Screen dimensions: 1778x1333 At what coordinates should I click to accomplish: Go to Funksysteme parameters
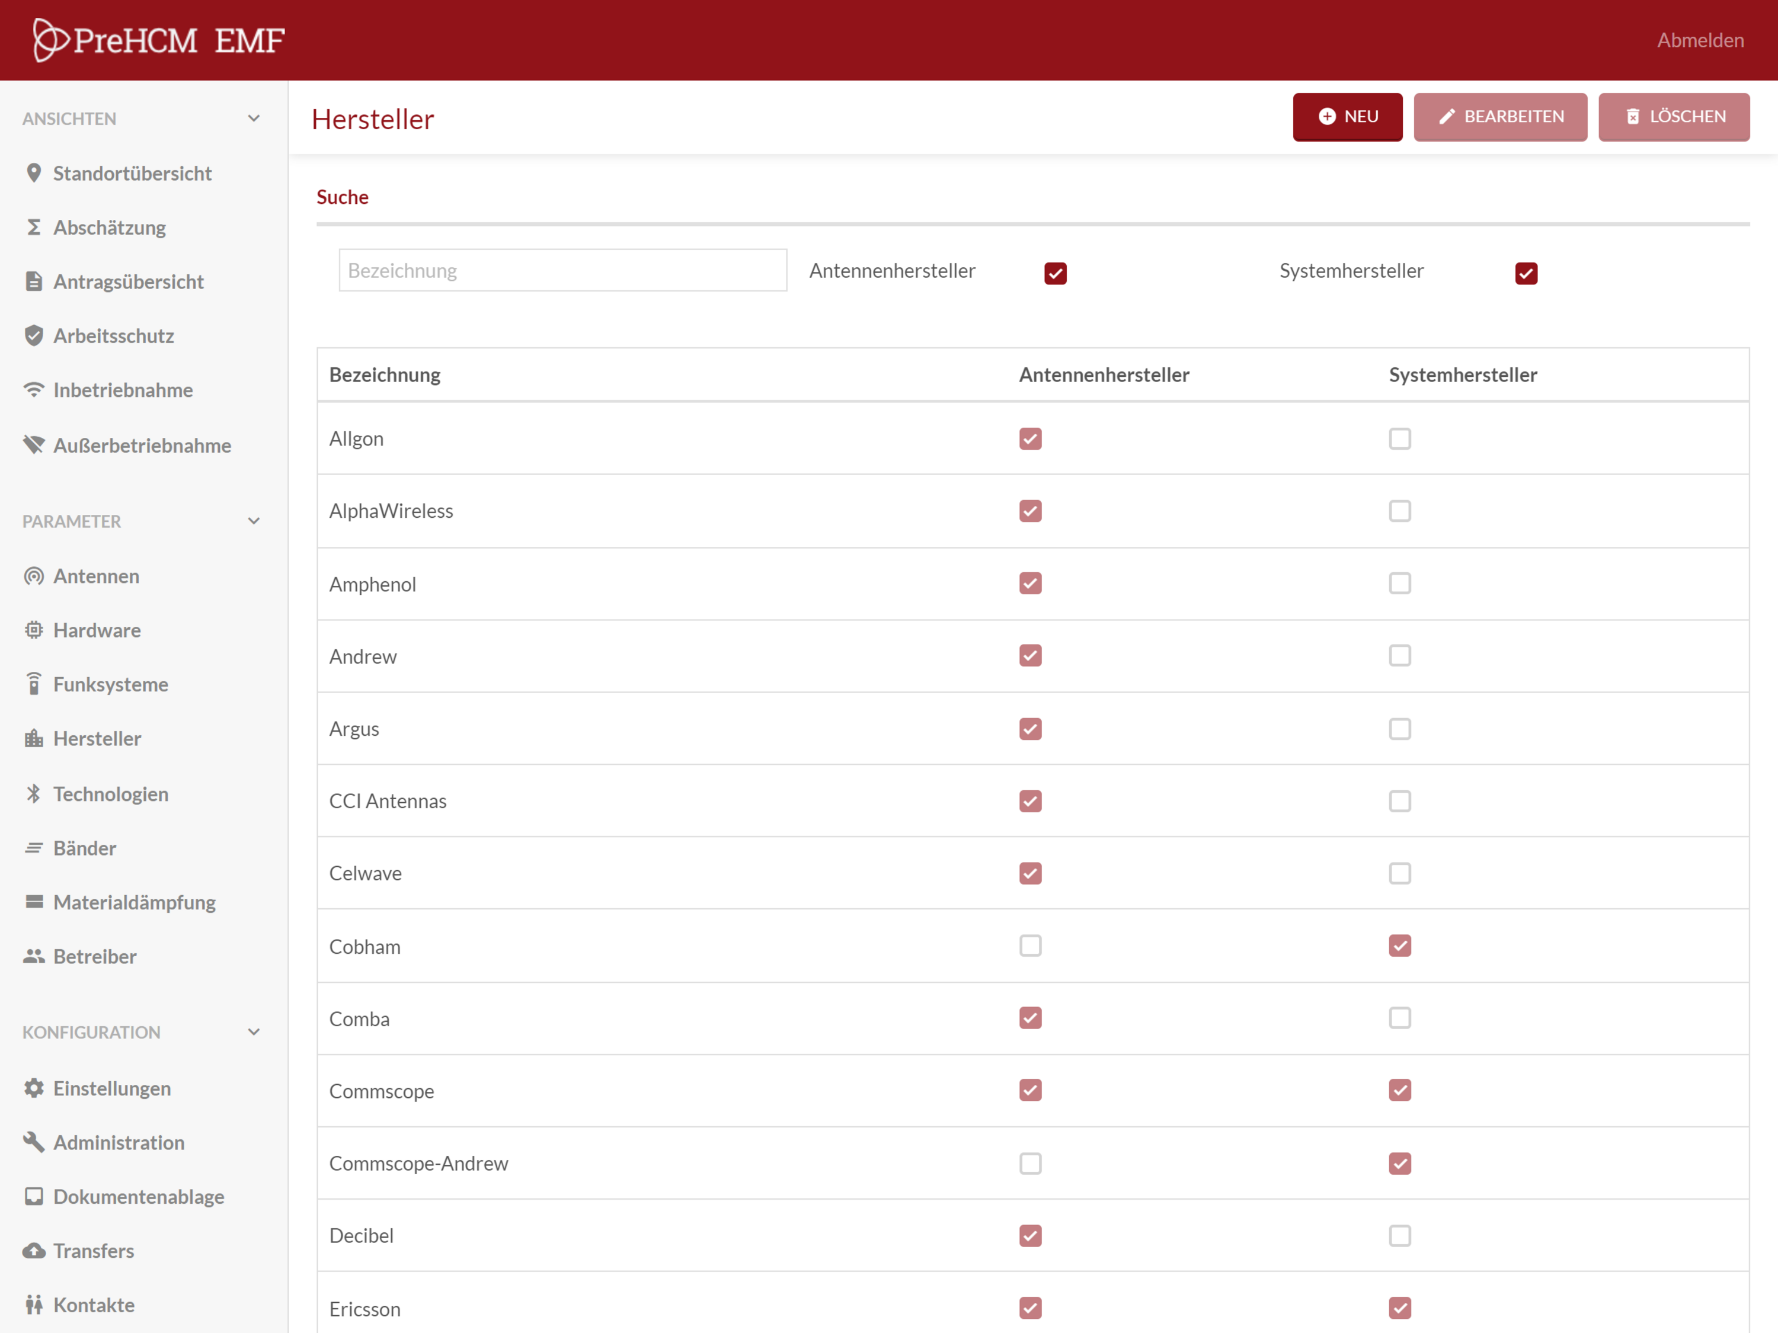pos(111,685)
